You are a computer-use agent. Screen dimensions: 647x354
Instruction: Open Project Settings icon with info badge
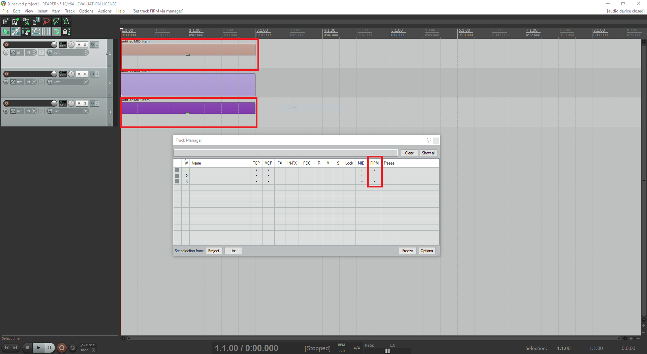coord(36,22)
